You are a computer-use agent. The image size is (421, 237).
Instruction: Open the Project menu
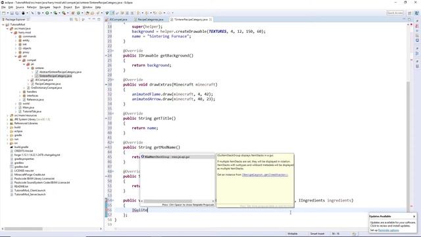(68, 7)
